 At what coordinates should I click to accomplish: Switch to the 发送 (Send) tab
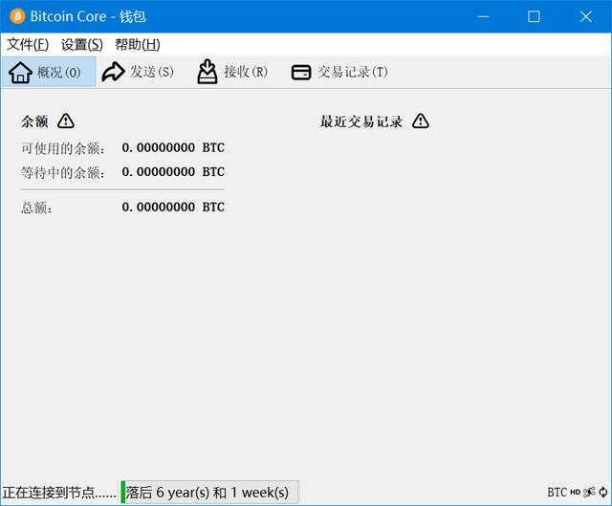click(x=138, y=72)
